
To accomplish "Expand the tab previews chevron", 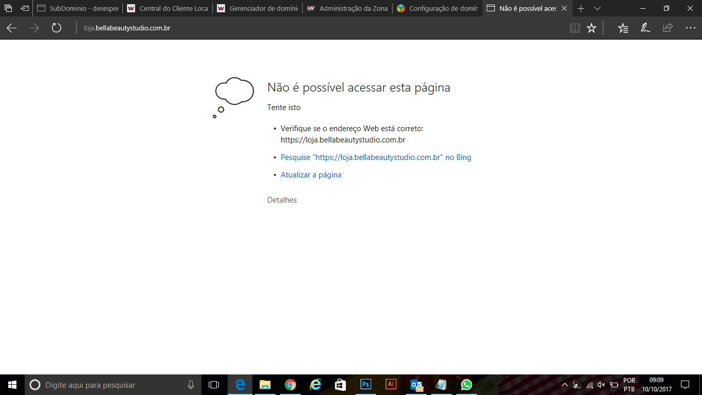I will (x=597, y=8).
